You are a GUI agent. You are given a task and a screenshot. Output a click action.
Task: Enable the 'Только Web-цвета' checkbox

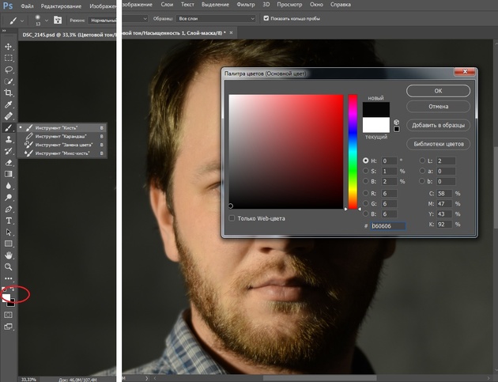[x=232, y=217]
